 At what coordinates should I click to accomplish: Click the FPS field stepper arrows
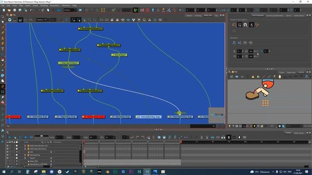pyautogui.click(x=114, y=137)
